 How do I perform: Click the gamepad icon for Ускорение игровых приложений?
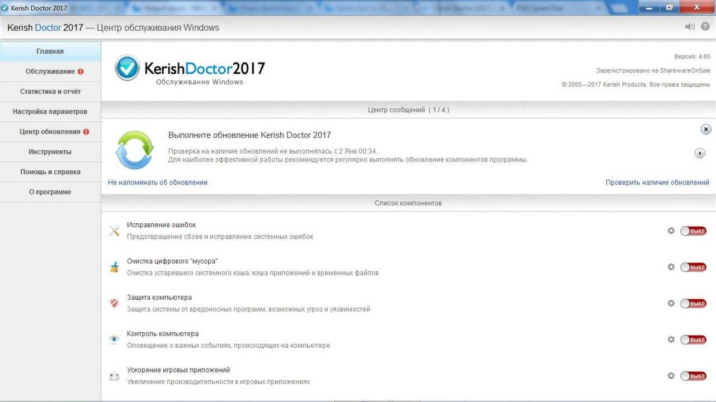[114, 376]
